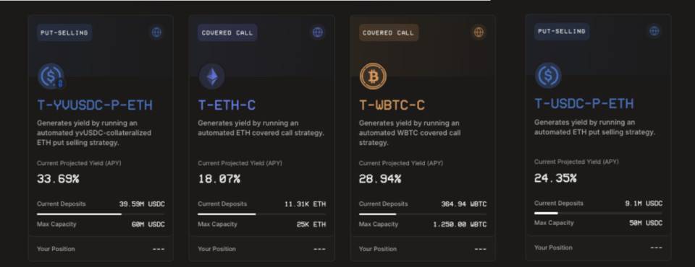Image resolution: width=695 pixels, height=267 pixels.
Task: Select the PUT-SELLING tag on T-YVUSDC-P-ETH card
Action: [x=64, y=32]
